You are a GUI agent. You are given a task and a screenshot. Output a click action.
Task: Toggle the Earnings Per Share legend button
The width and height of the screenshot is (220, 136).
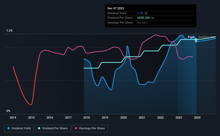[x=90, y=129]
